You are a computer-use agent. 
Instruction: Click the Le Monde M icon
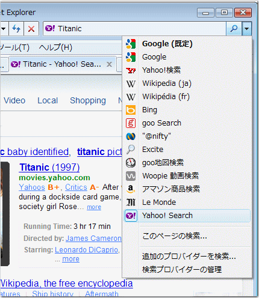click(131, 202)
